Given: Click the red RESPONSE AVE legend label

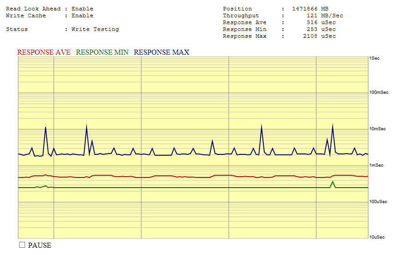Looking at the screenshot, I should coord(44,52).
